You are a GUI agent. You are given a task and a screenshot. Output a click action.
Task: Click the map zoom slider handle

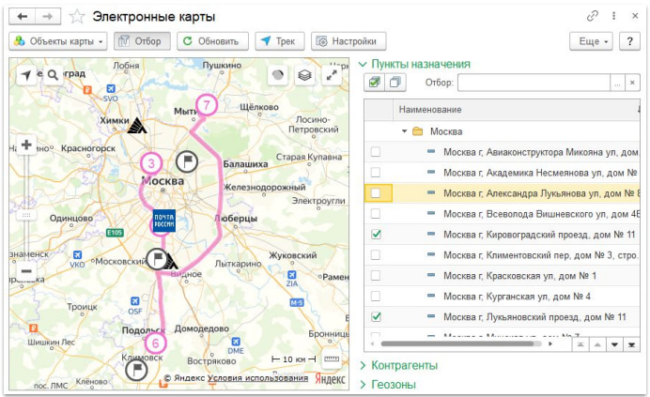click(26, 215)
